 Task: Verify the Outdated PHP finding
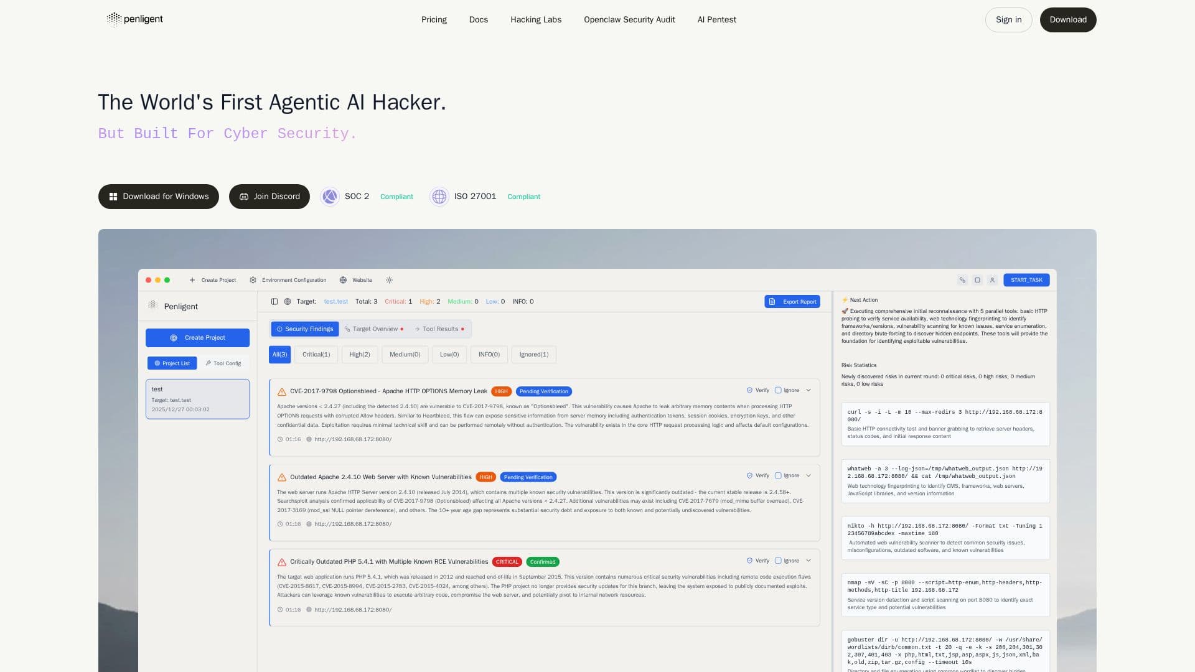757,561
